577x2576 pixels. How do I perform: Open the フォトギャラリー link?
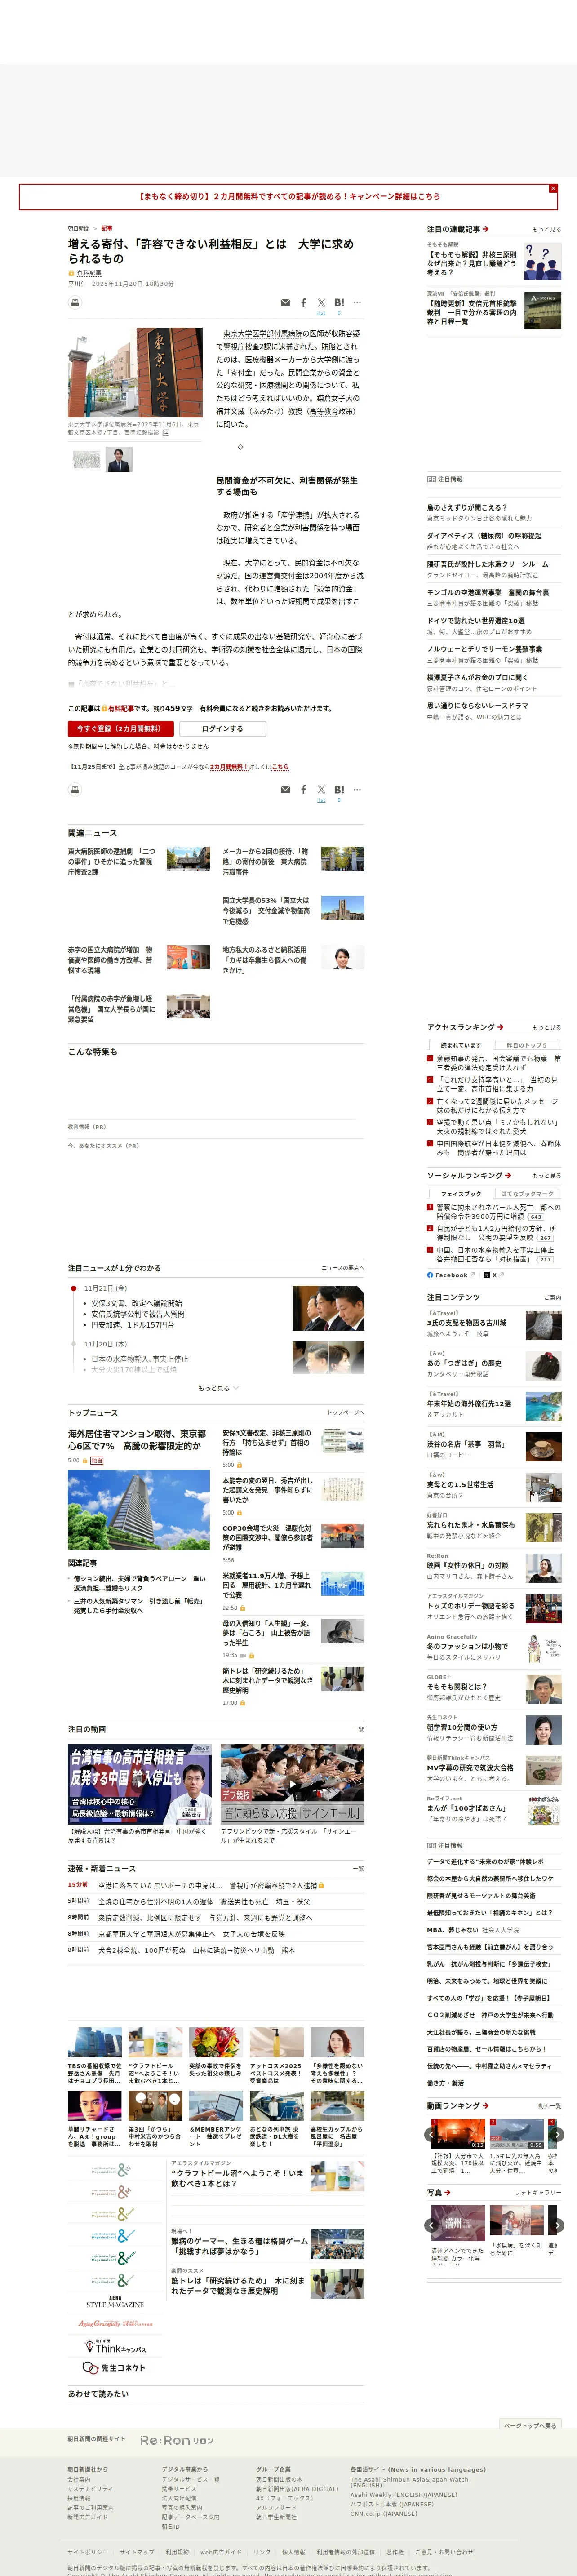tap(538, 2193)
